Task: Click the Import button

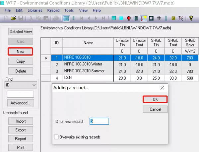Action: tap(21, 121)
